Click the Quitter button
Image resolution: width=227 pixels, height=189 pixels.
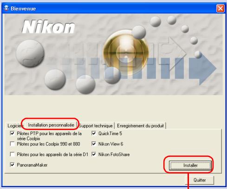click(200, 180)
